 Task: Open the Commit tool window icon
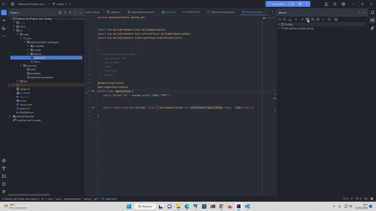click(4, 21)
